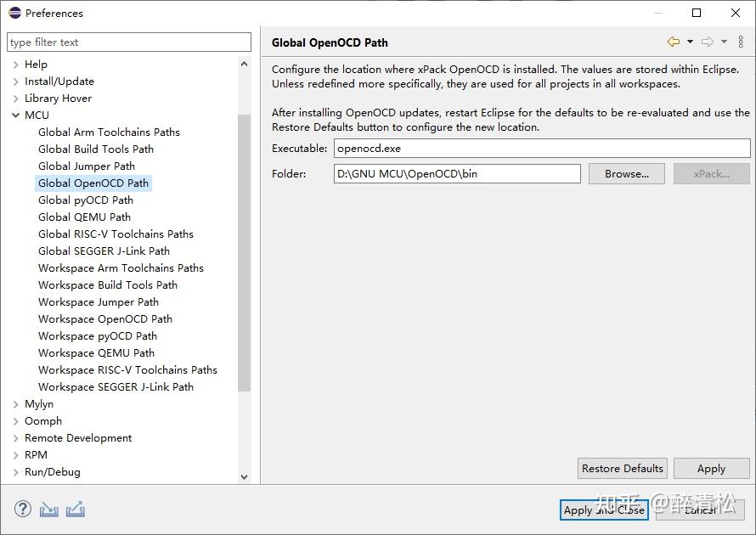Click the type filter text box
756x535 pixels.
coord(129,42)
